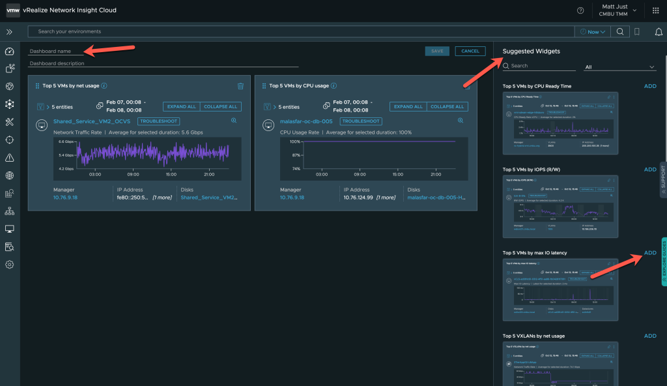Image resolution: width=667 pixels, height=386 pixels.
Task: Open the Now time range dropdown
Action: pos(593,31)
